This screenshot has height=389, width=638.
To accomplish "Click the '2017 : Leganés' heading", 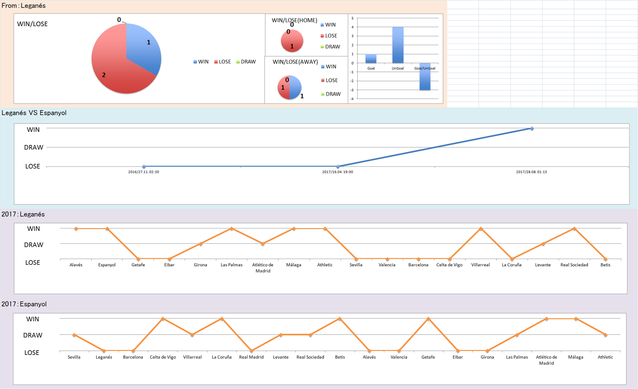I will point(23,214).
